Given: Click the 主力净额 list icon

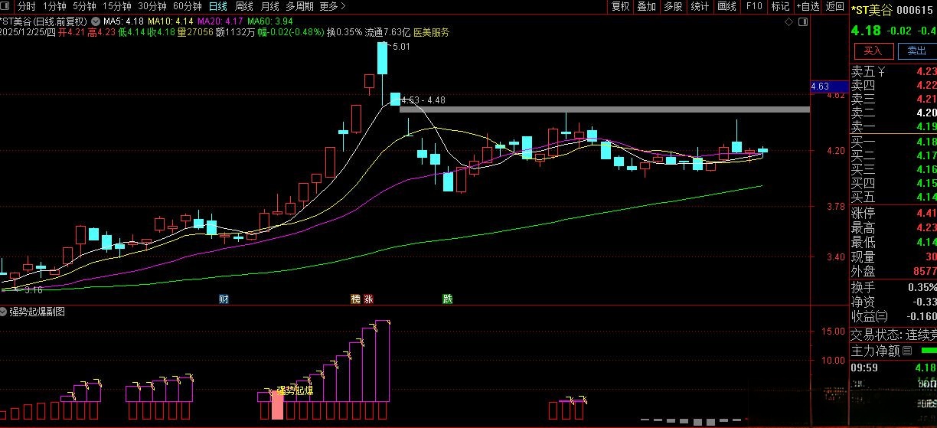Looking at the screenshot, I should pos(907,351).
